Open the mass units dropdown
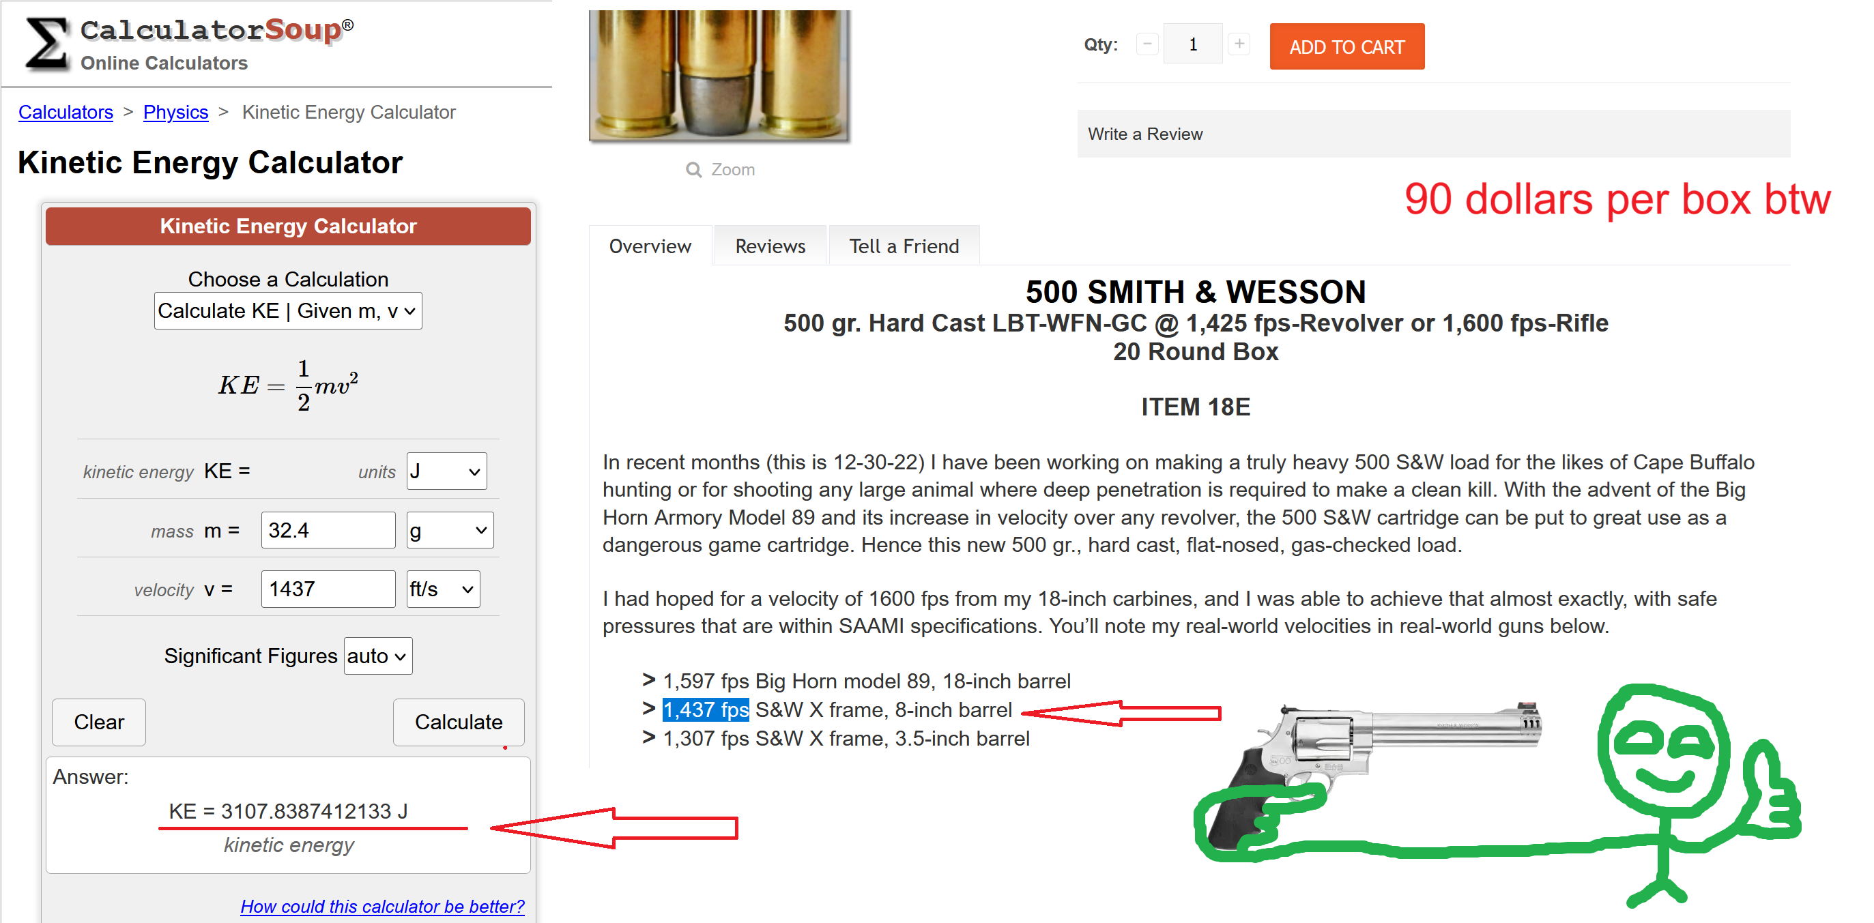Screen dimensions: 1874x923 pyautogui.click(x=449, y=530)
